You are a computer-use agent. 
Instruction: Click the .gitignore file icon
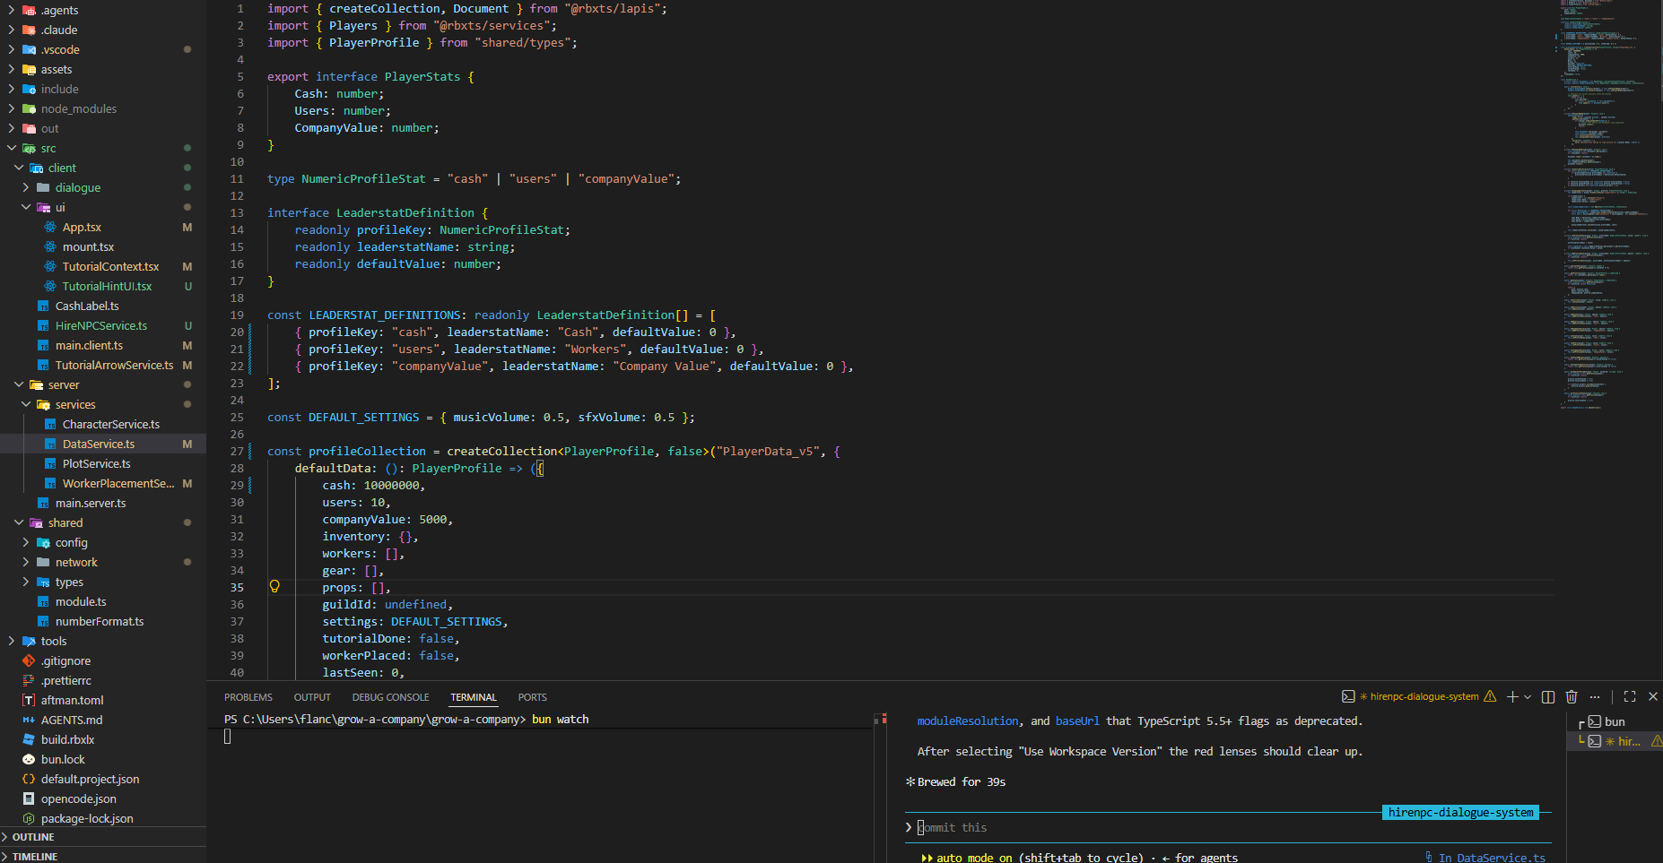(29, 660)
